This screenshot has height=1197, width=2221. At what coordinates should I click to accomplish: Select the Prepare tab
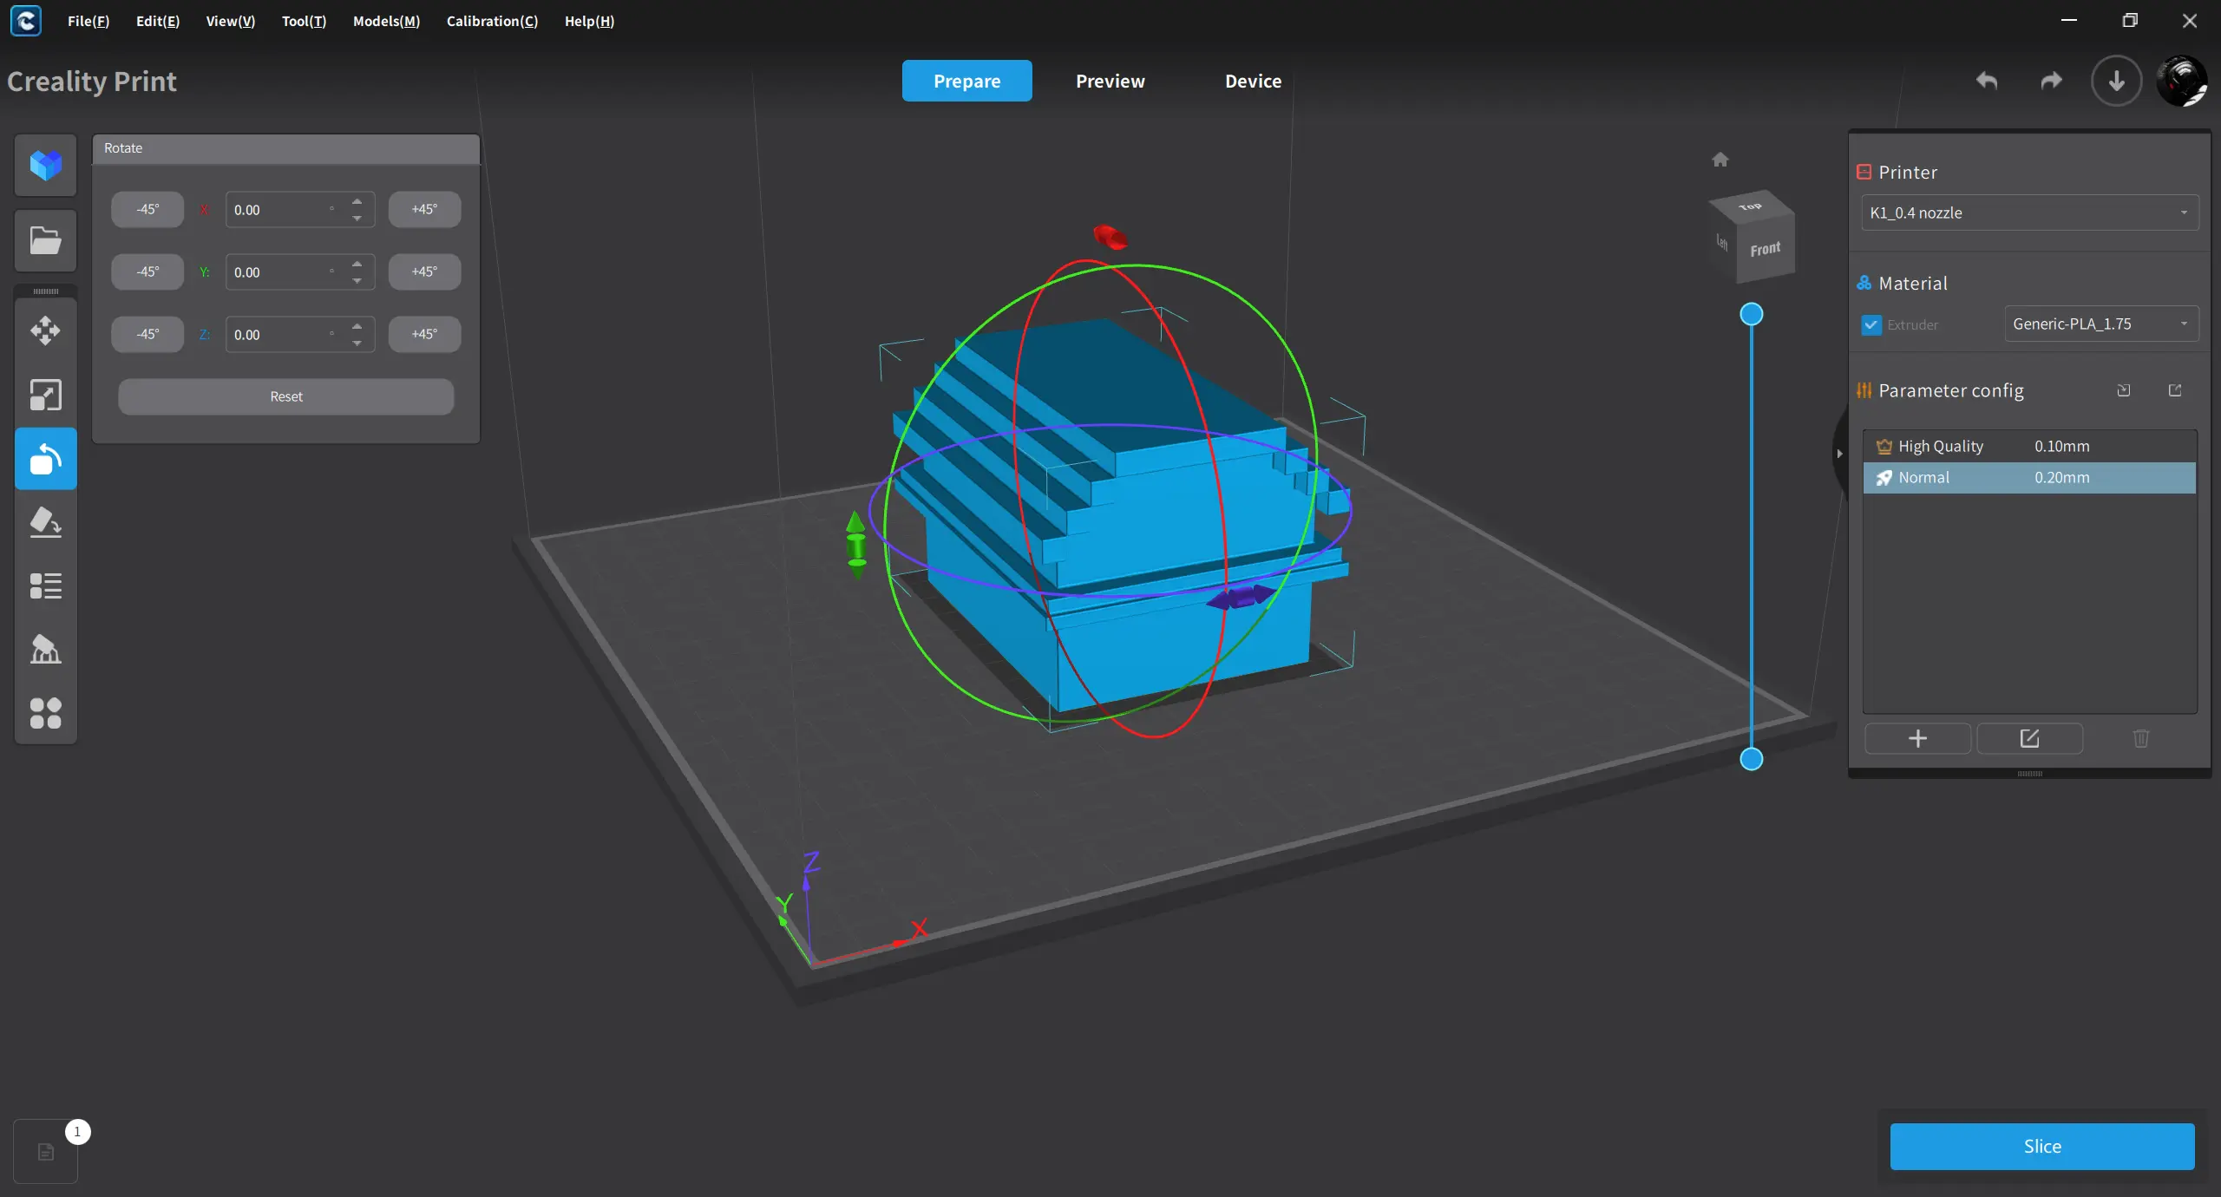click(967, 81)
